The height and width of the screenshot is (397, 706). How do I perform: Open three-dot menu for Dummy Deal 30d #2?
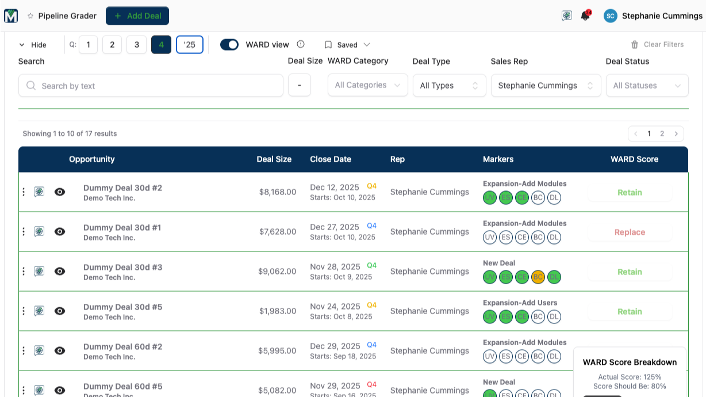[x=24, y=192]
